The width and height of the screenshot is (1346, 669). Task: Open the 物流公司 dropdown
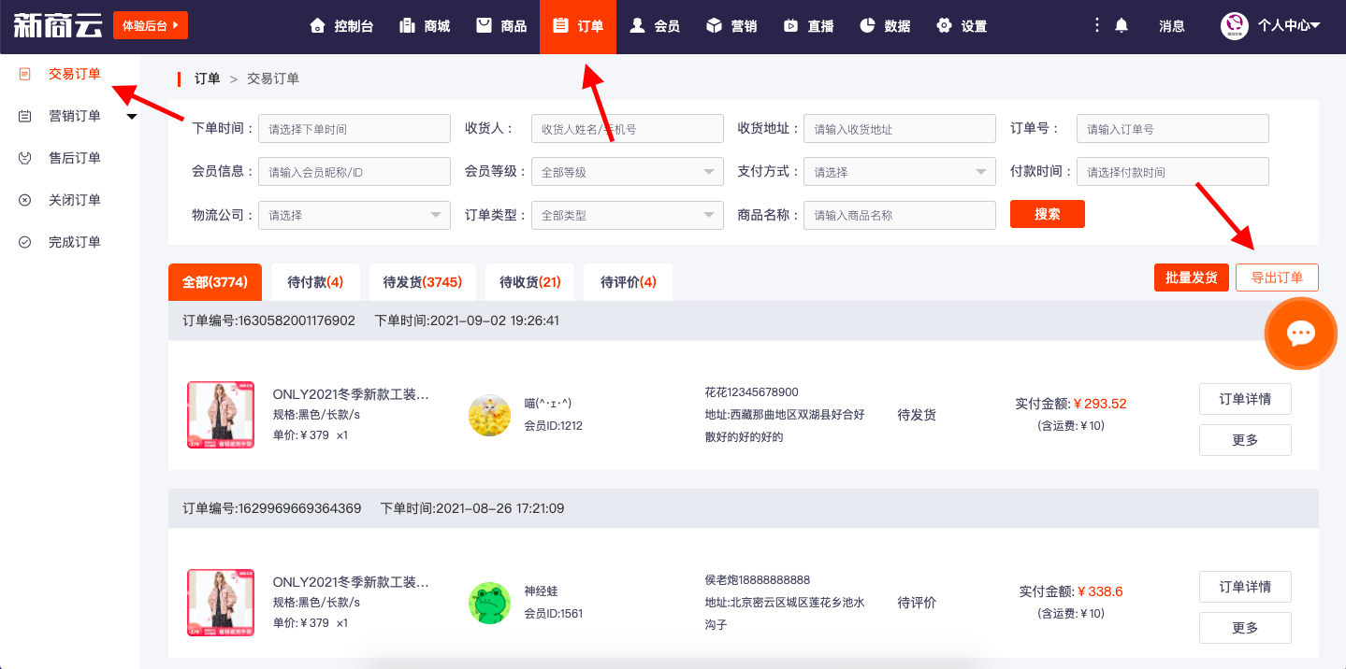[355, 215]
